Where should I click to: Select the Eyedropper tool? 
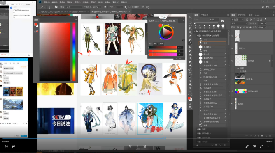point(190,36)
